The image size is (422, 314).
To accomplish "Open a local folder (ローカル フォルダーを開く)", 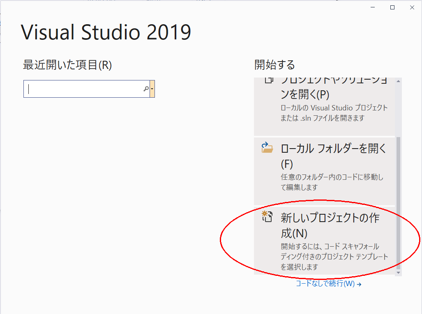I will click(x=324, y=171).
